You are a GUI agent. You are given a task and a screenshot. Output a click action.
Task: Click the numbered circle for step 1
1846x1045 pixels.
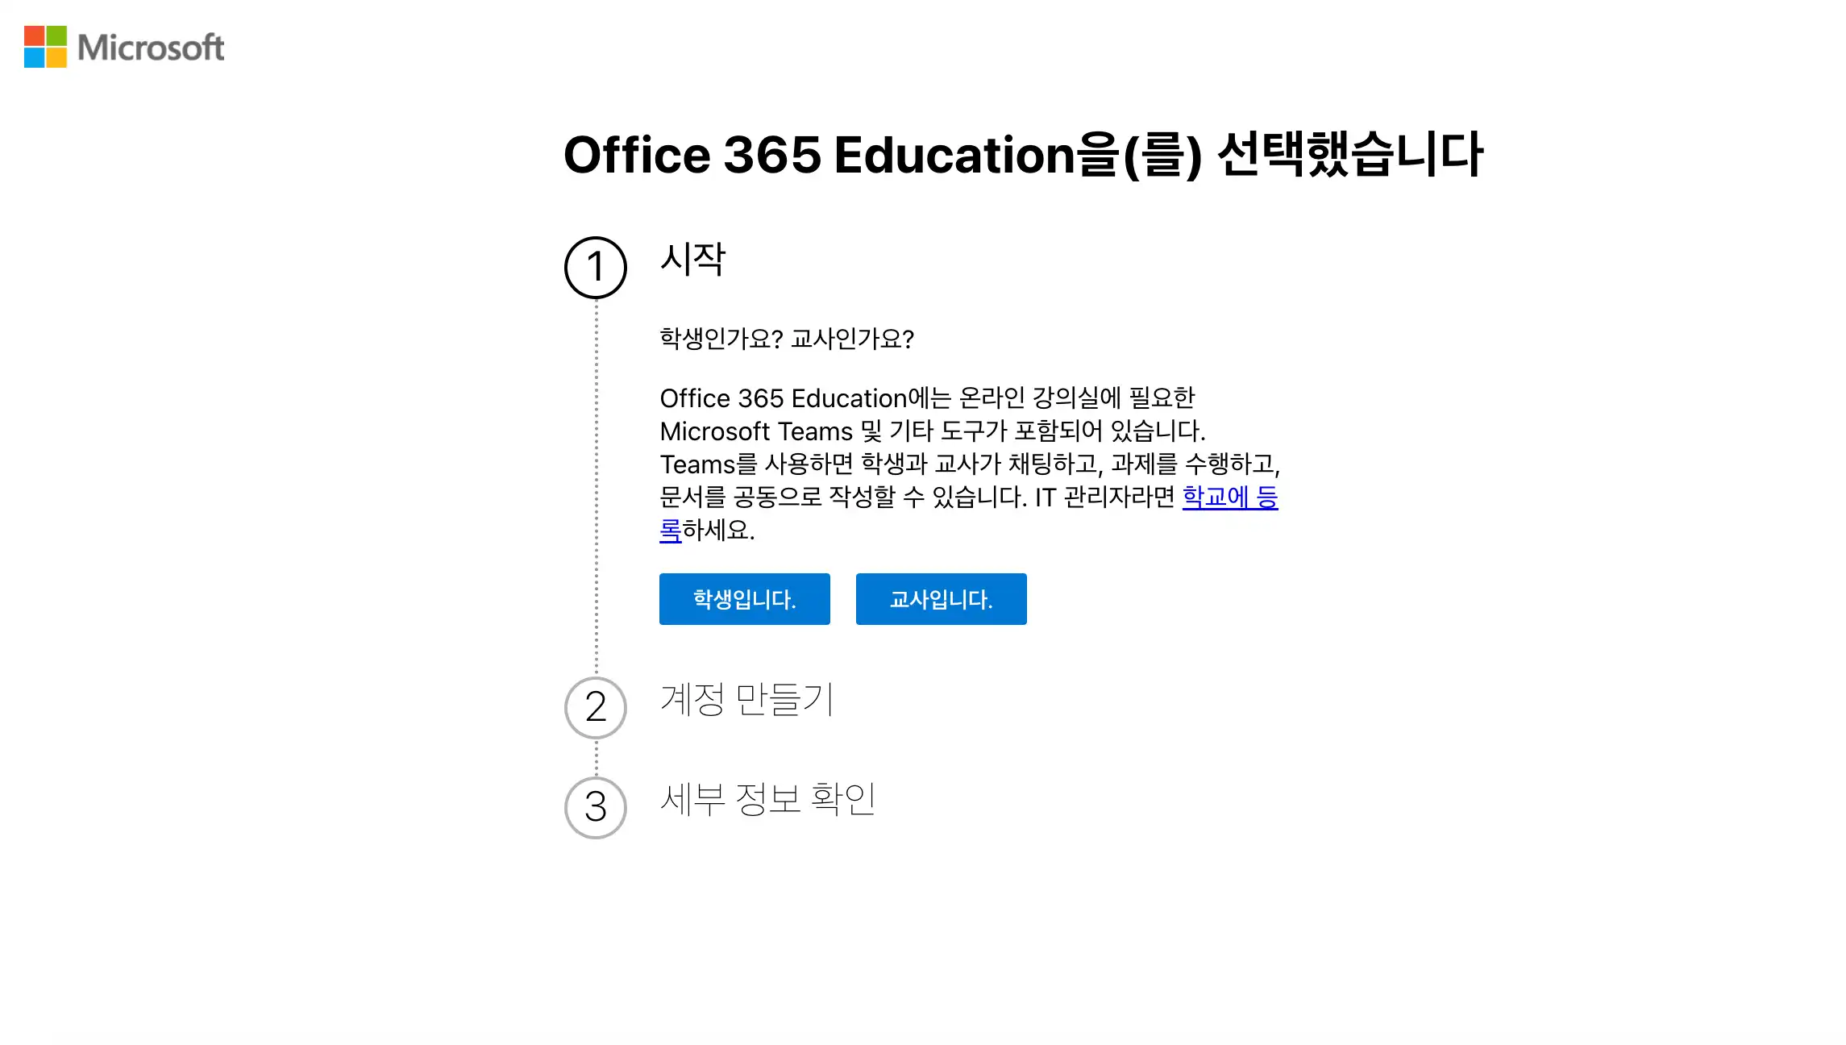pos(595,268)
